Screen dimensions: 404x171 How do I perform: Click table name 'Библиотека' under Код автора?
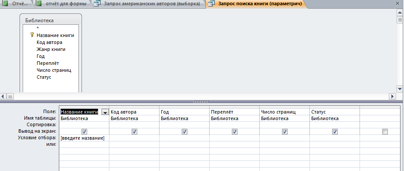pos(134,118)
